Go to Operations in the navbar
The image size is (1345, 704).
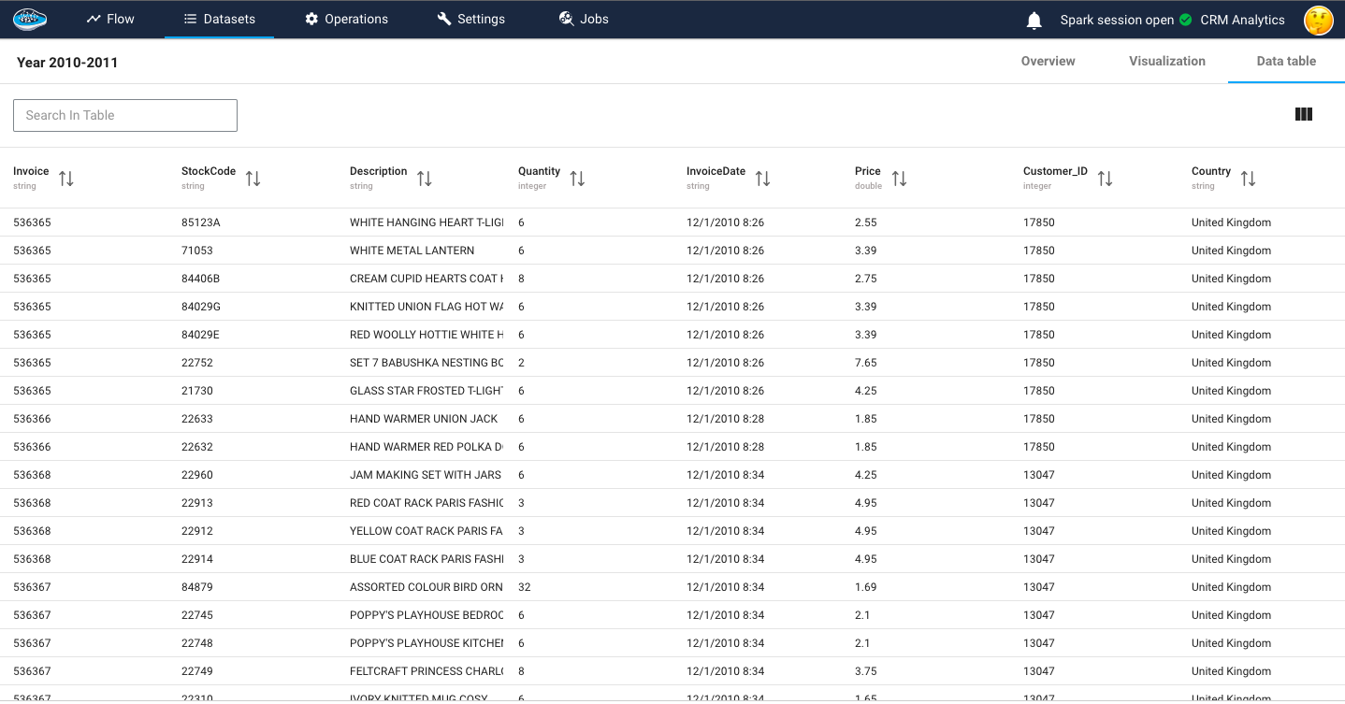346,19
